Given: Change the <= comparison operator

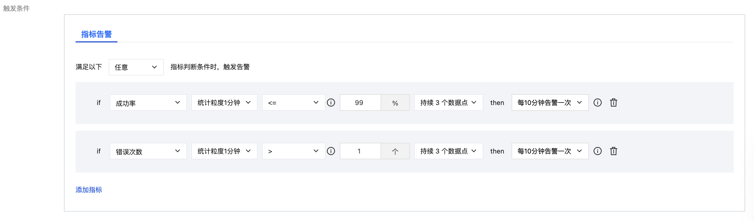Looking at the screenshot, I should click(293, 103).
